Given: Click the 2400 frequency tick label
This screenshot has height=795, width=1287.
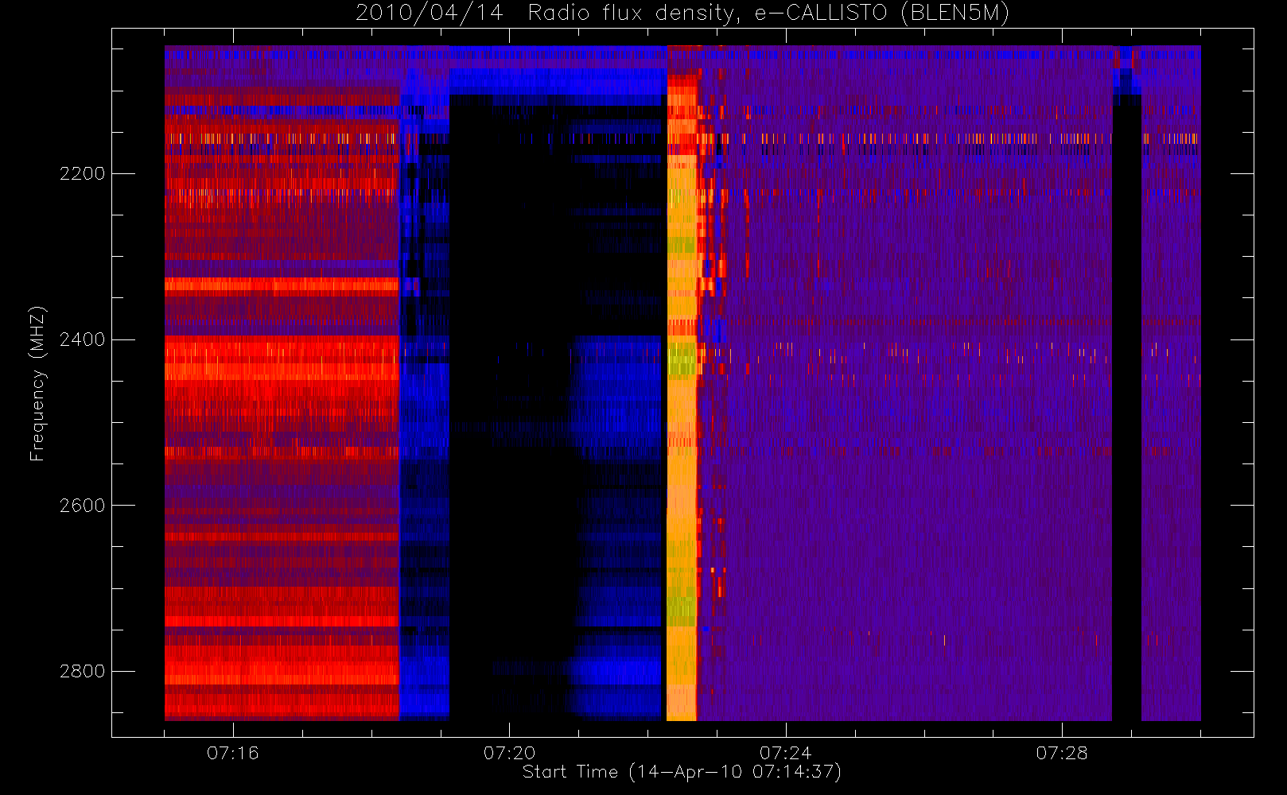Looking at the screenshot, I should point(82,339).
